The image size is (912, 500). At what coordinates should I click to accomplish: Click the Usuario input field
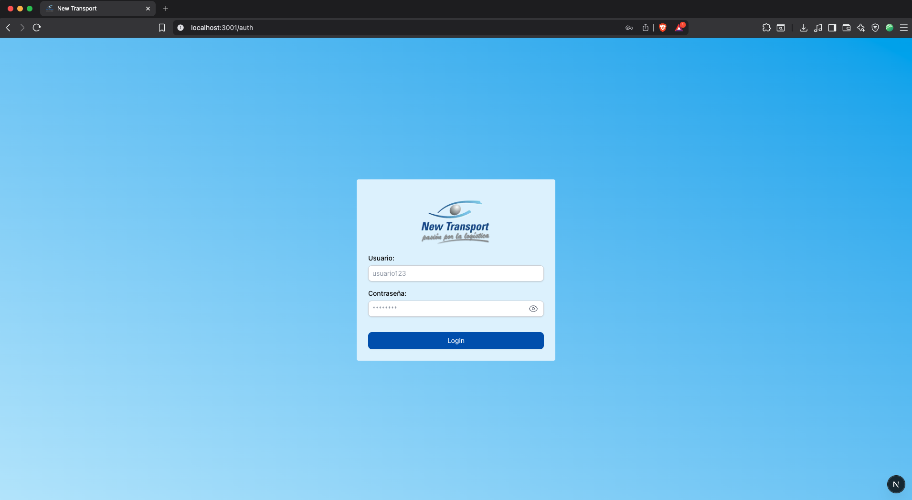point(456,273)
